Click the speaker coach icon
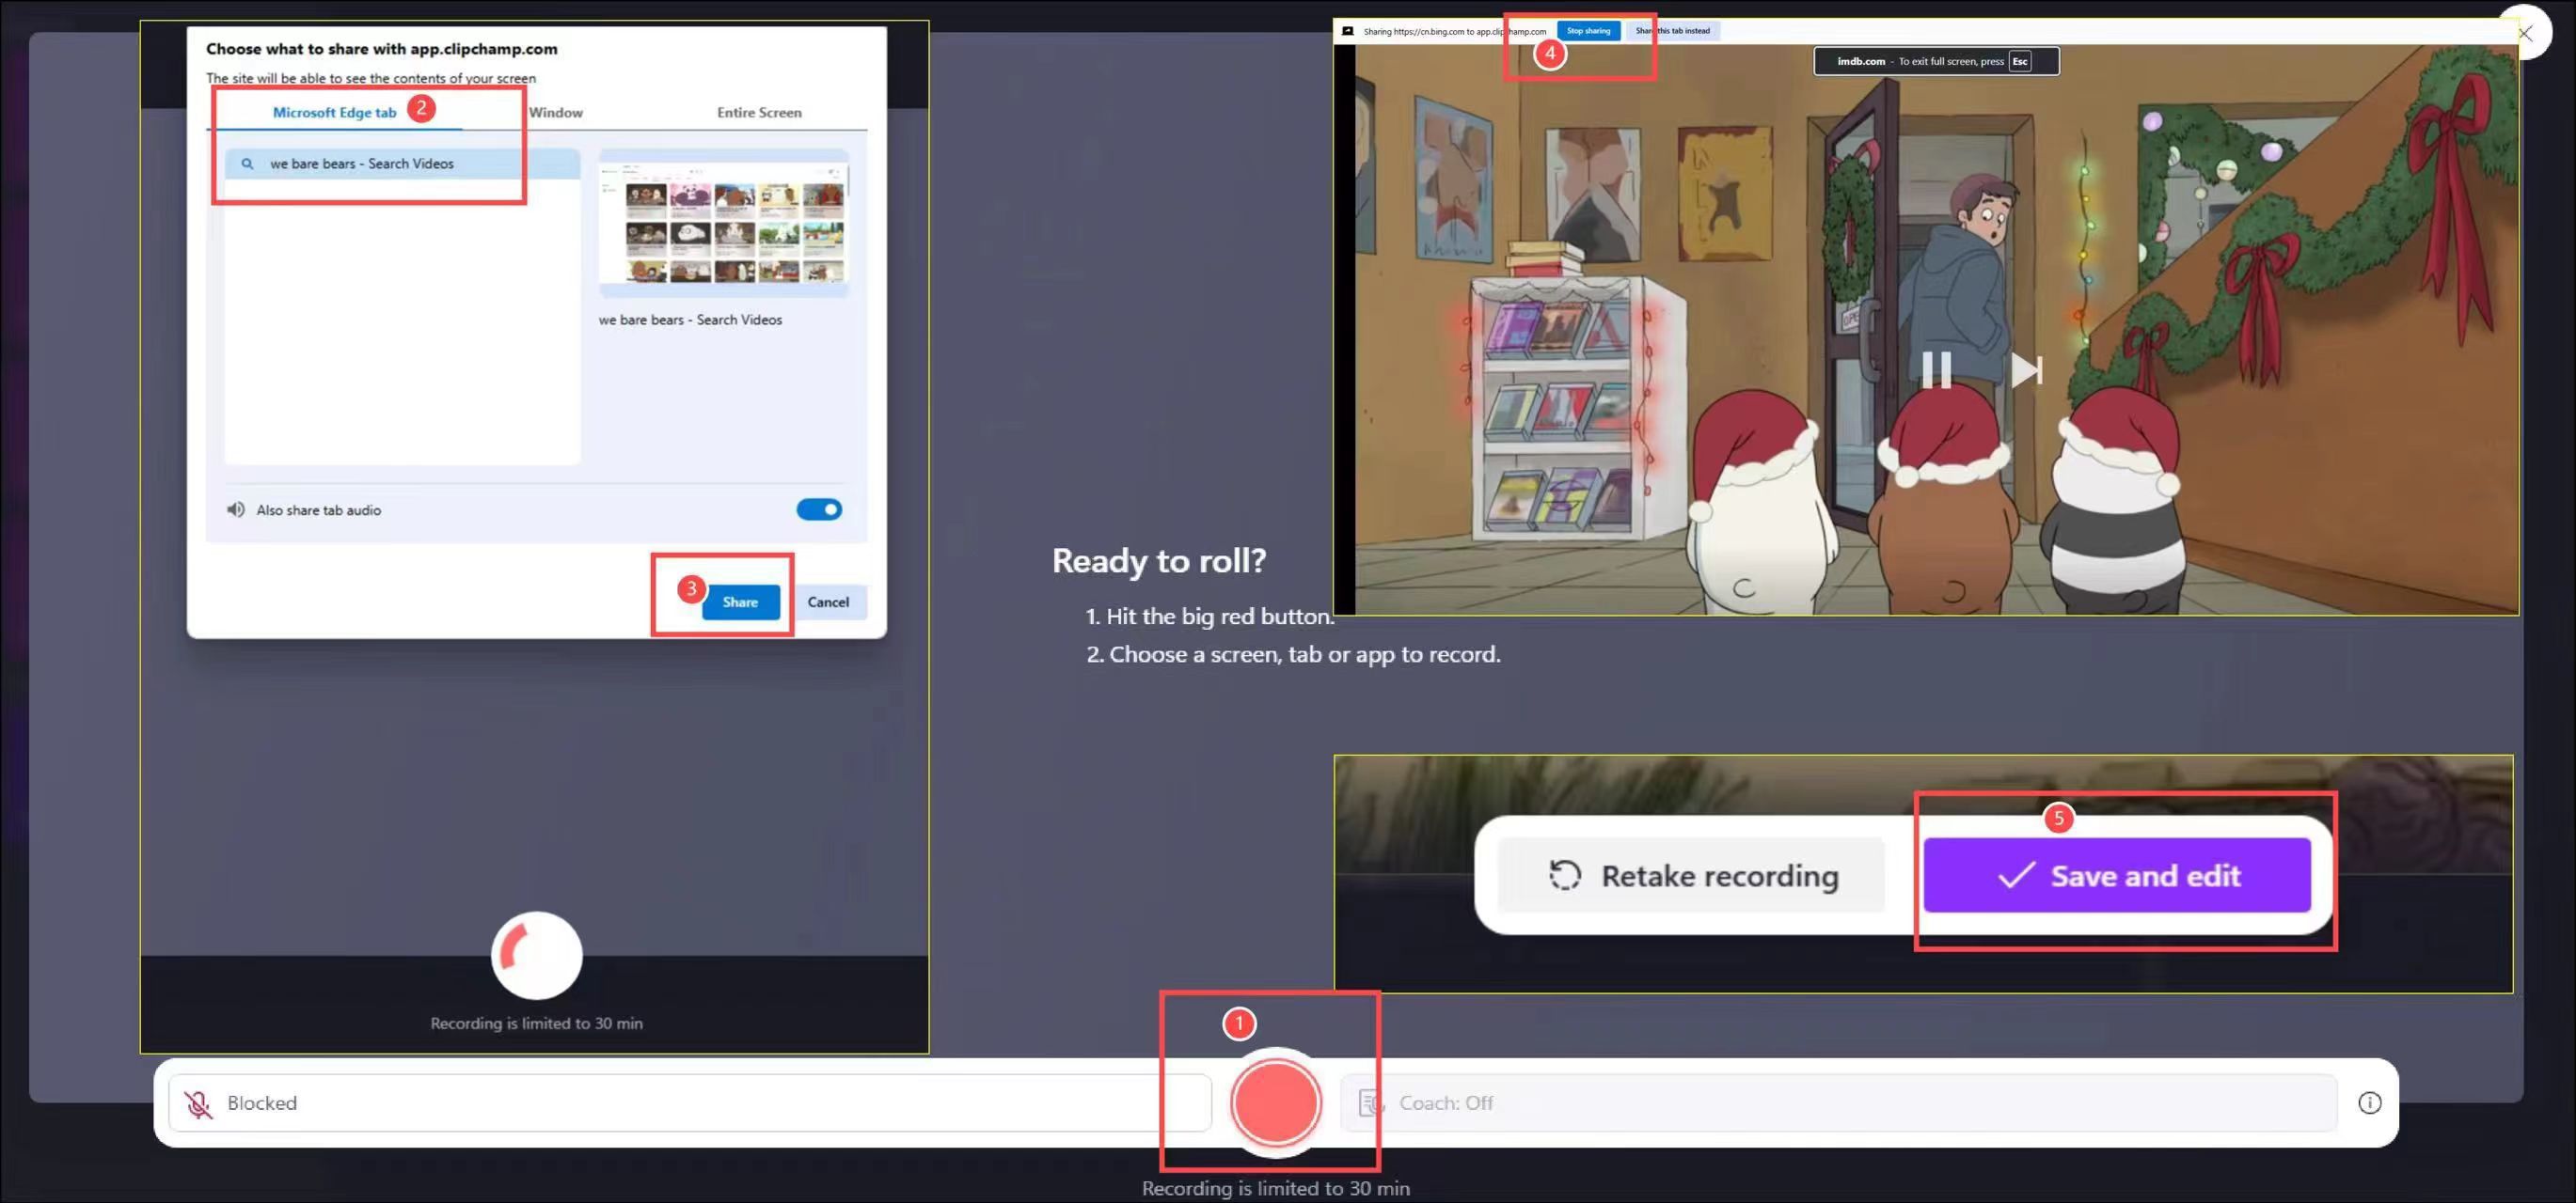Viewport: 2576px width, 1203px height. point(1370,1103)
